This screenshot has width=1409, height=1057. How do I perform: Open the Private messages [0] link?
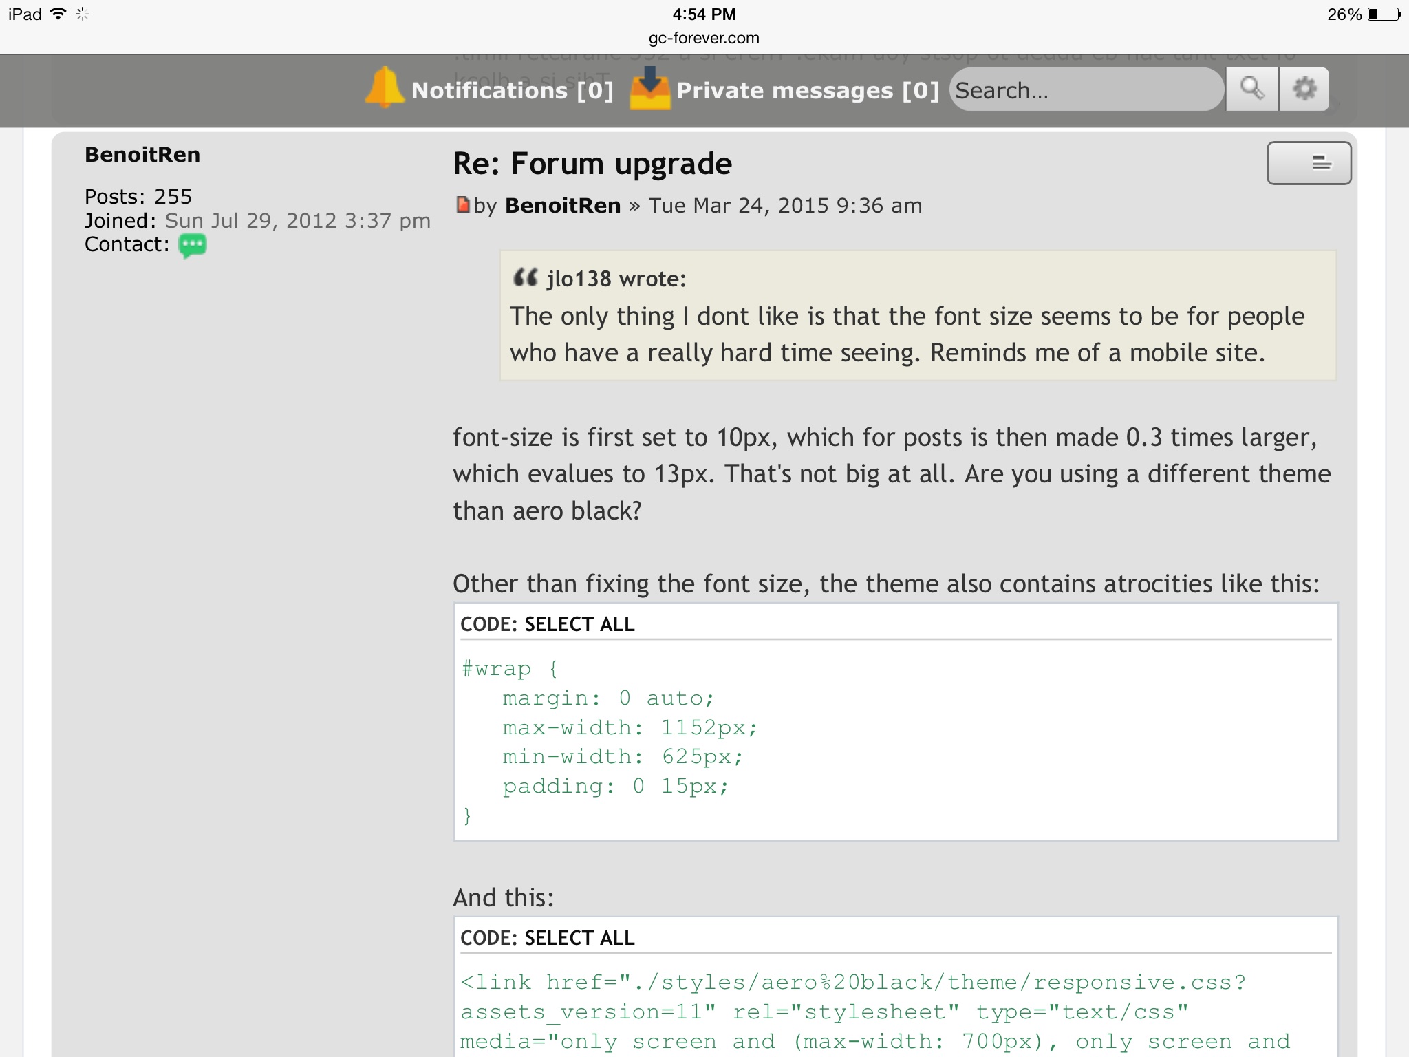pos(807,90)
